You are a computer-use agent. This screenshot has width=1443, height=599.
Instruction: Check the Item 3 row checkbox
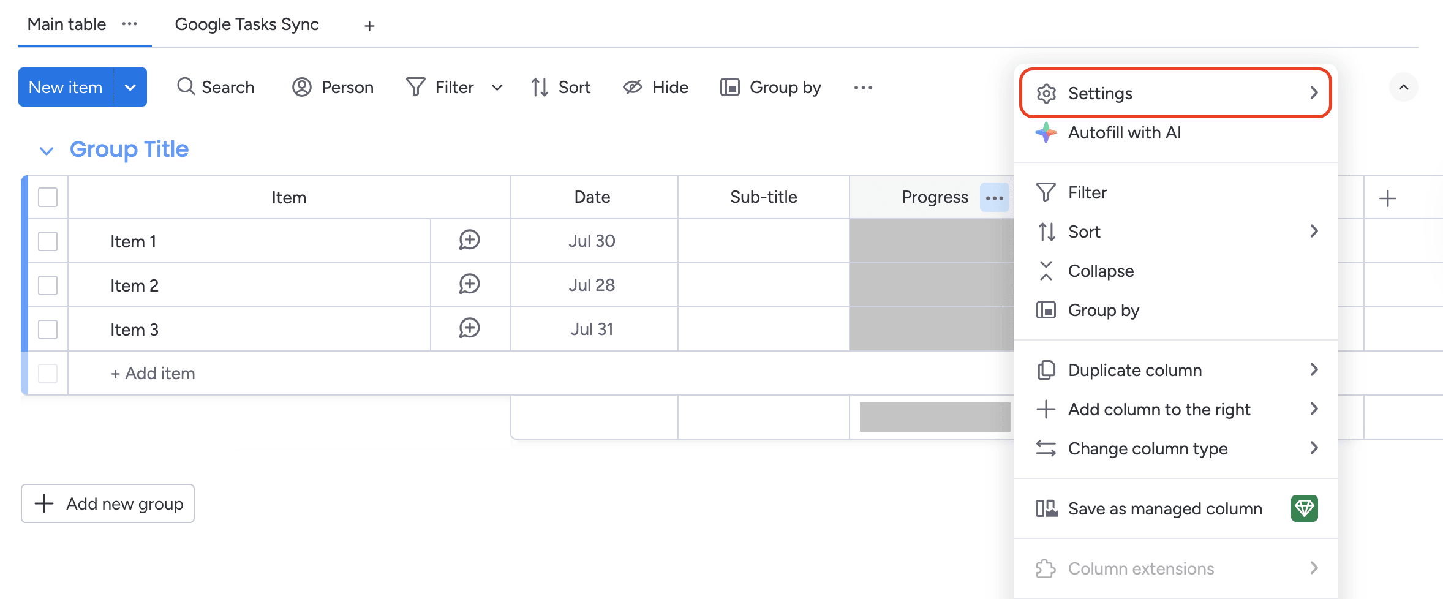coord(48,330)
